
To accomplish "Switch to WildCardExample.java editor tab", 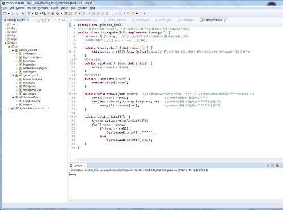I will [84, 20].
